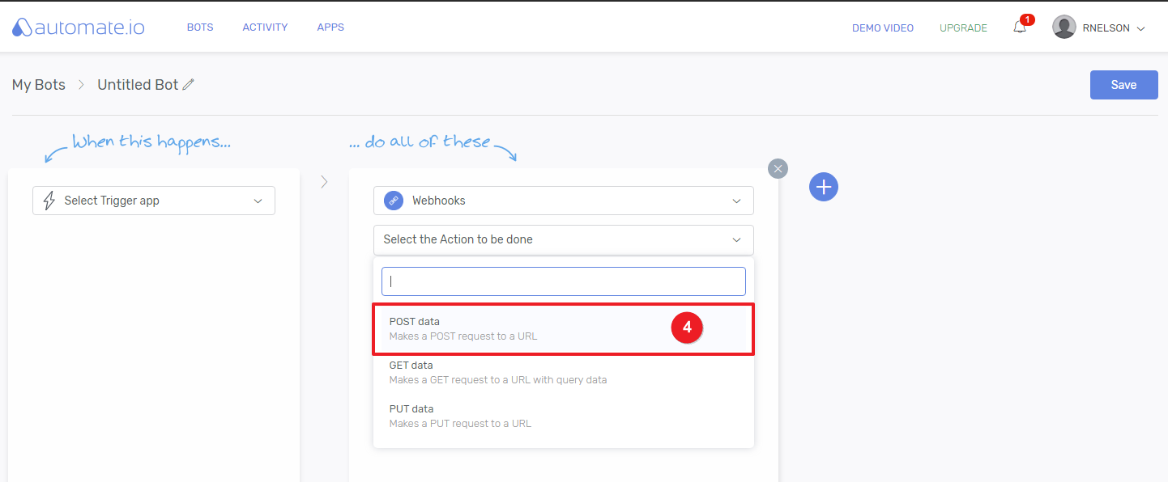
Task: Open the Select Trigger app dropdown
Action: click(154, 201)
